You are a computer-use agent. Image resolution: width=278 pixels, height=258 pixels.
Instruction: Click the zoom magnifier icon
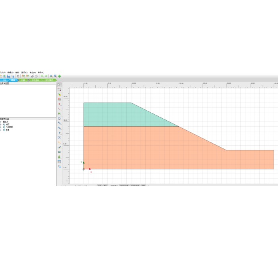(51, 76)
